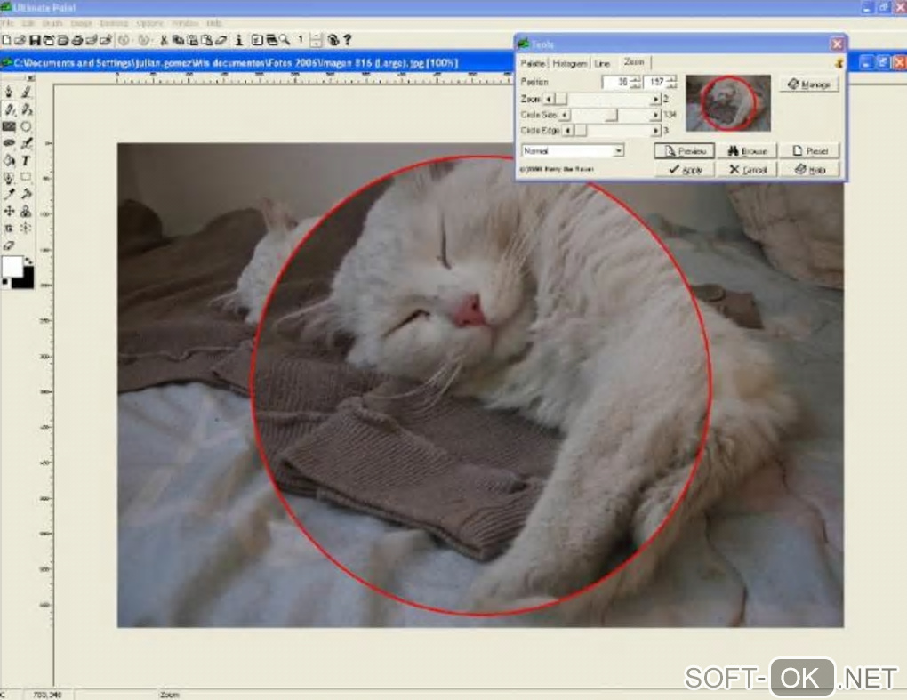Select the circle/ellipse drawing tool

tap(26, 126)
